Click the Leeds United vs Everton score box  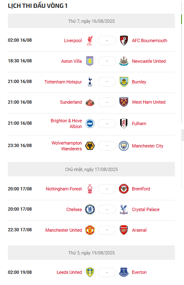(107, 272)
